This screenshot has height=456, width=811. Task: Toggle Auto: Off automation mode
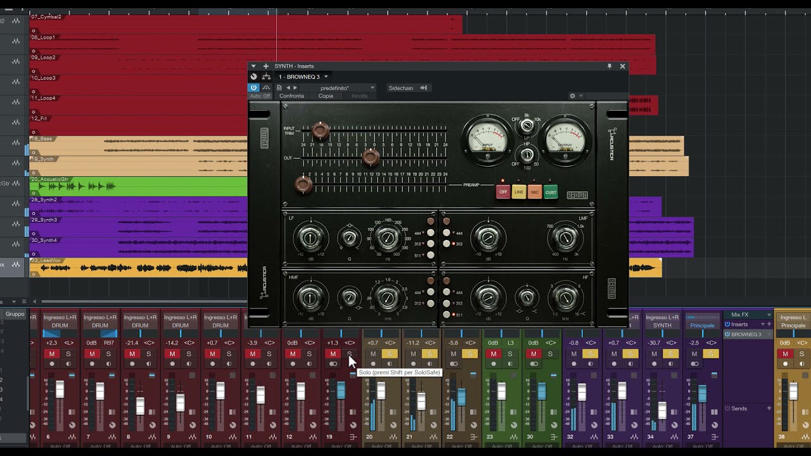(x=260, y=96)
